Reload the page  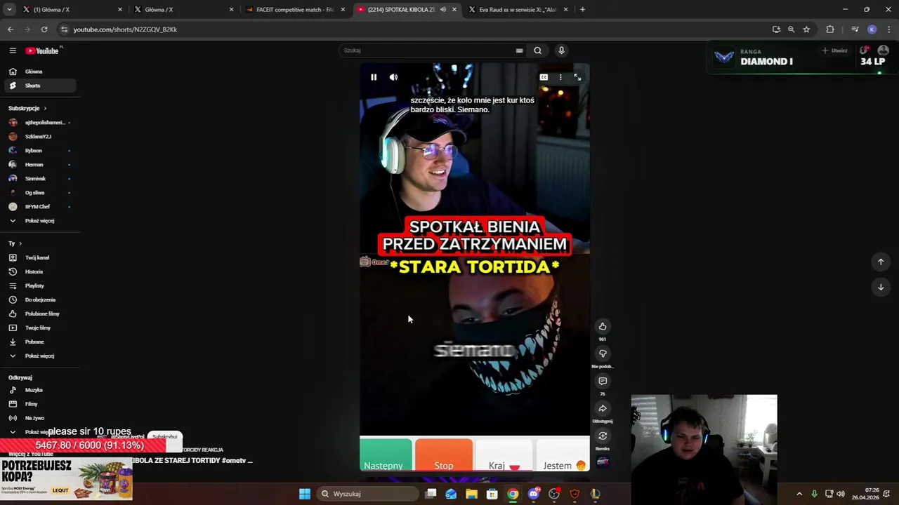pyautogui.click(x=44, y=29)
